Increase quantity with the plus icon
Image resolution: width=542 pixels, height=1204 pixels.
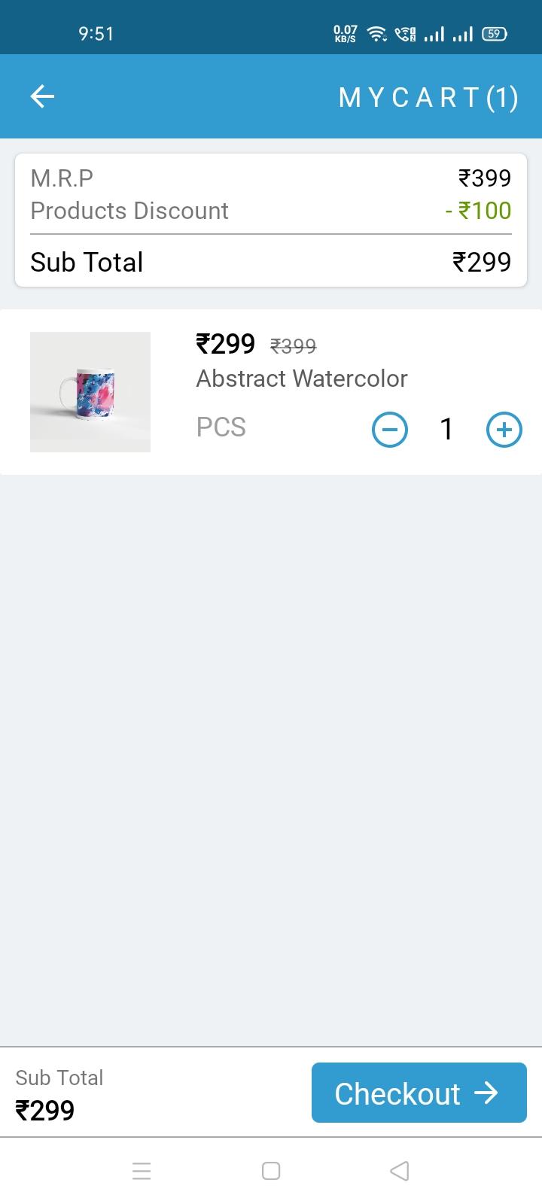504,430
